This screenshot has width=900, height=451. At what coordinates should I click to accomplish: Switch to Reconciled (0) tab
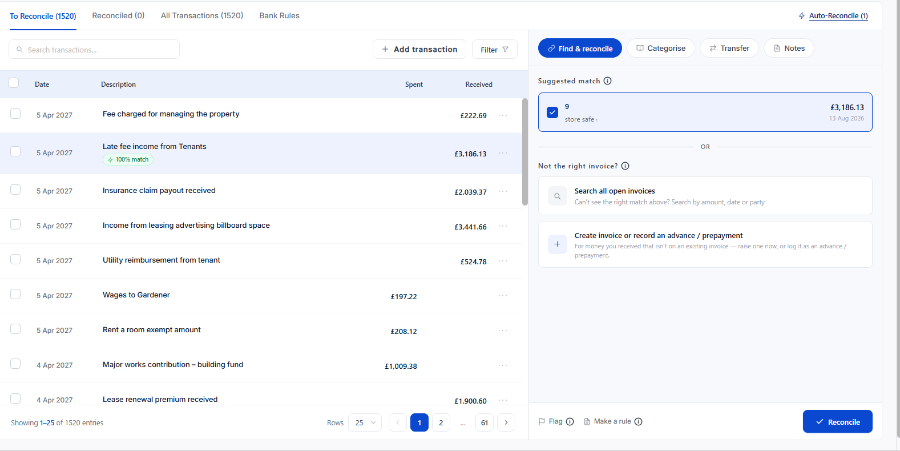click(118, 15)
